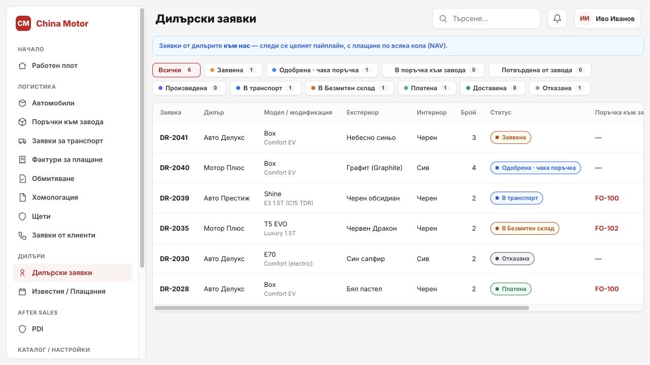Filter by Доставена status

coord(493,88)
